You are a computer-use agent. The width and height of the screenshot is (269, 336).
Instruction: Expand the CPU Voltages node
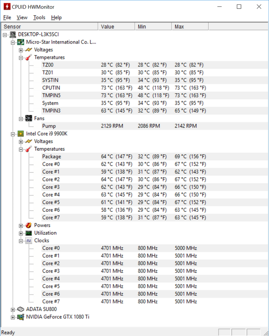click(x=21, y=142)
